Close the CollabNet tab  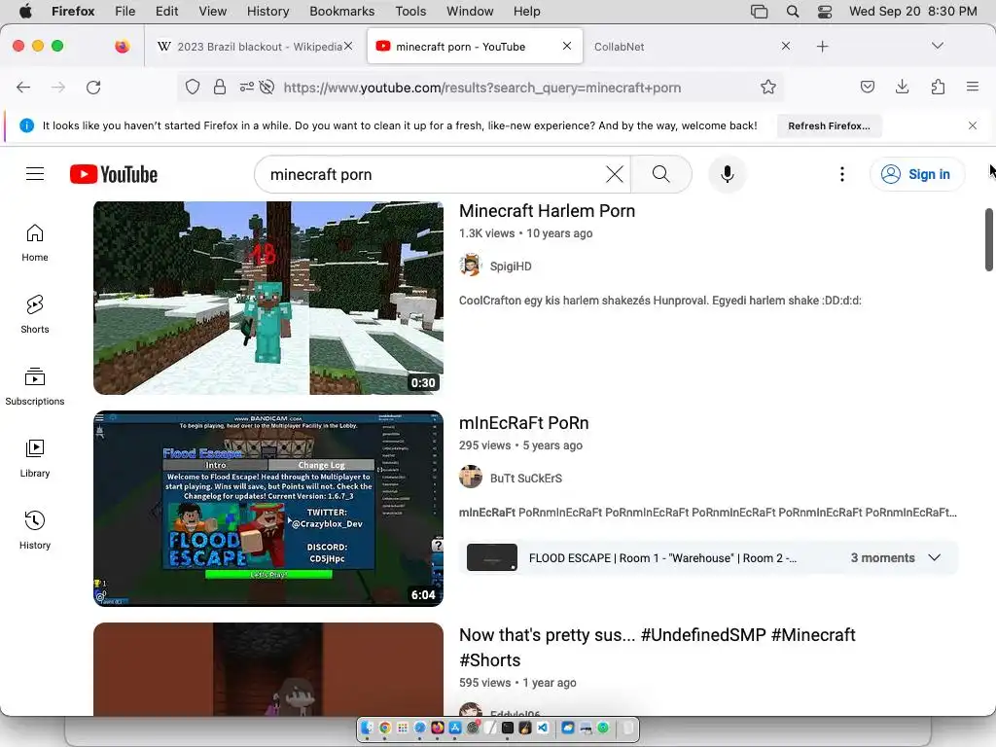pyautogui.click(x=786, y=46)
